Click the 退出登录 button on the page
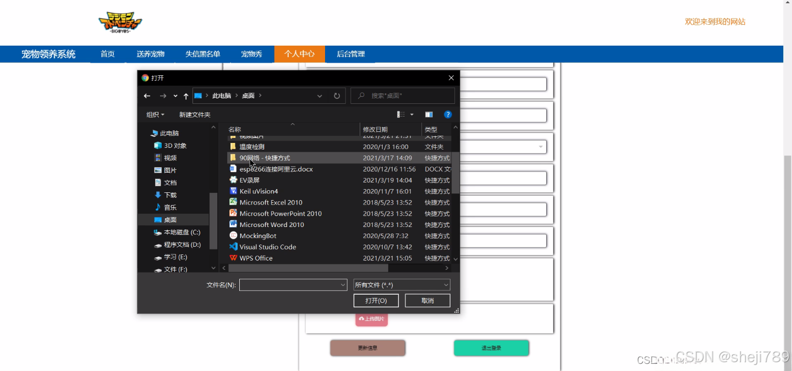The image size is (792, 371). pyautogui.click(x=491, y=348)
